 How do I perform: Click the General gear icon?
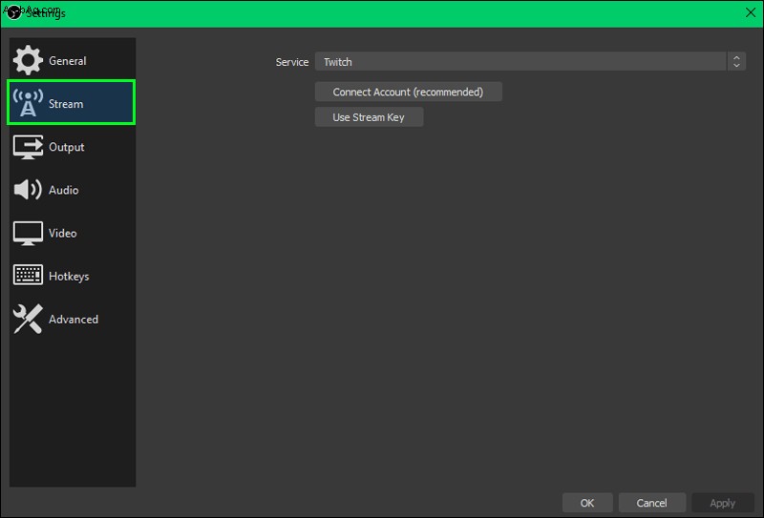click(x=28, y=60)
